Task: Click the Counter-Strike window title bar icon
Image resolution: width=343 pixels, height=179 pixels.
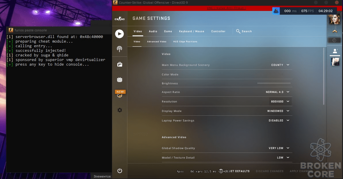Action: click(115, 3)
